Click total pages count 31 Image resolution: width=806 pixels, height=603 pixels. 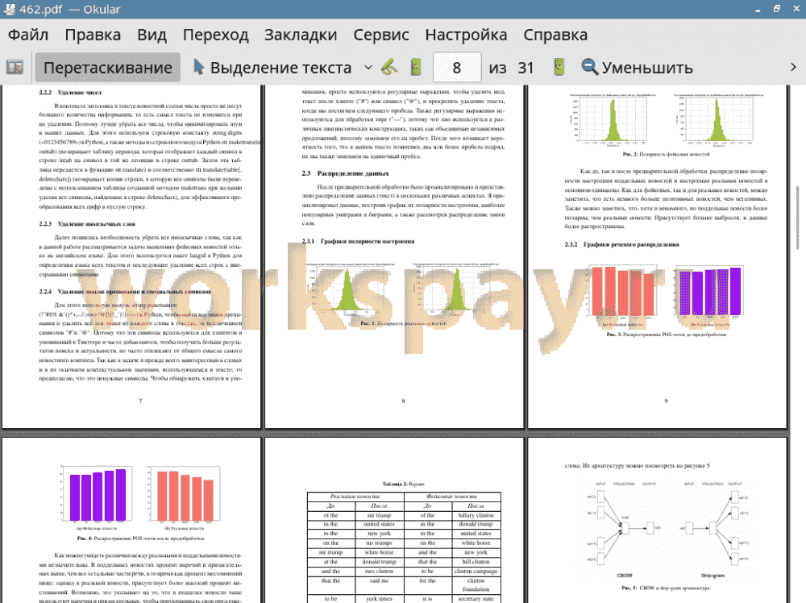(x=526, y=68)
